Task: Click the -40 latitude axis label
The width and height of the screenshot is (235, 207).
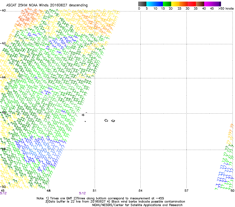Action: pos(3,11)
